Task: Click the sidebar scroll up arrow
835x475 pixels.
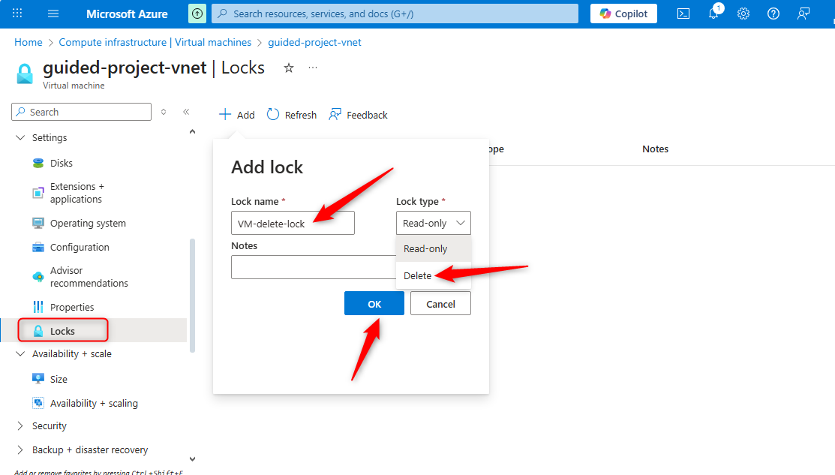Action: tap(192, 131)
